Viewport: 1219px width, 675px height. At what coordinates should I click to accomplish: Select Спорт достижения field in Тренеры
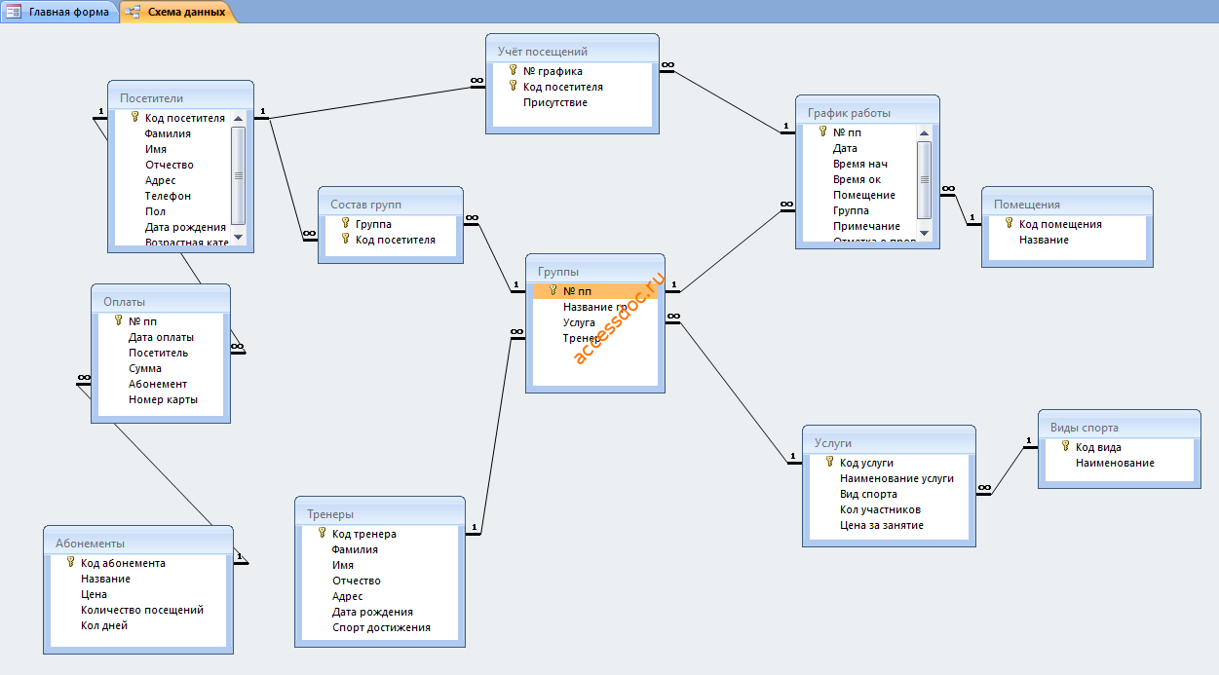pos(381,627)
